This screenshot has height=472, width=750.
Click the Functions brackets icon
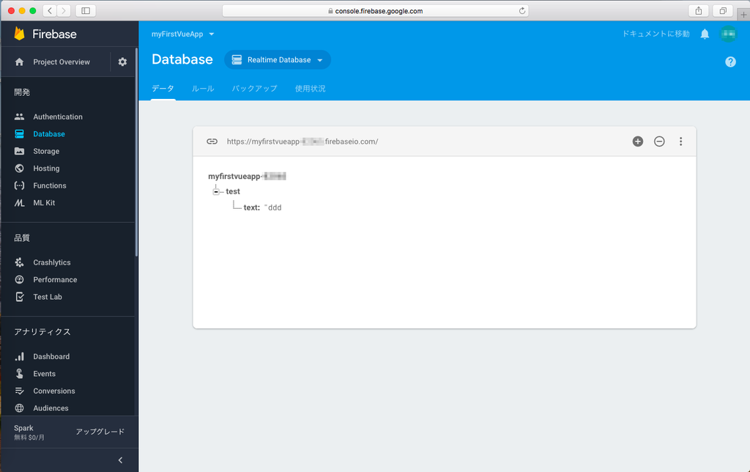tap(19, 185)
